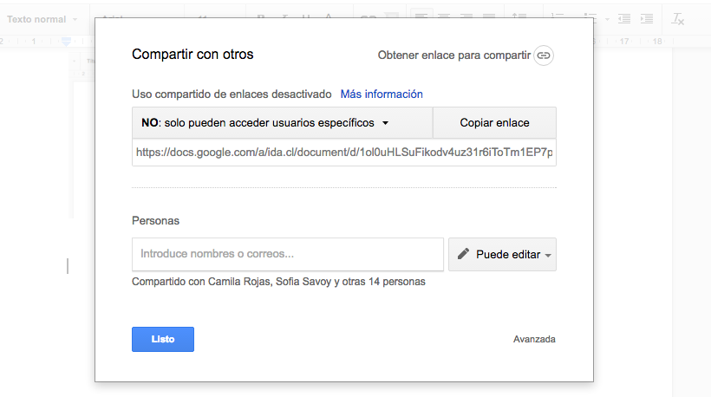The width and height of the screenshot is (711, 397).
Task: Click the blue Listo button
Action: 163,340
